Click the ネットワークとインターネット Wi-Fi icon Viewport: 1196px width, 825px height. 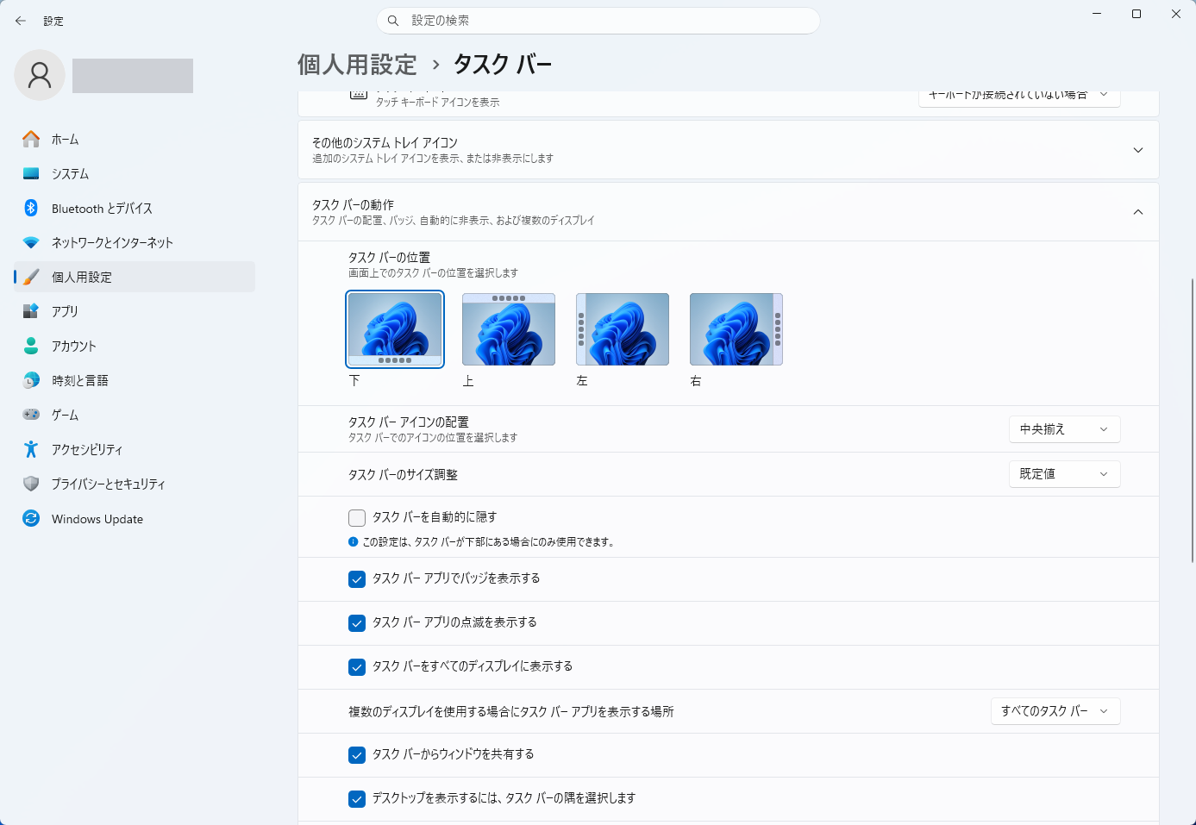(31, 242)
